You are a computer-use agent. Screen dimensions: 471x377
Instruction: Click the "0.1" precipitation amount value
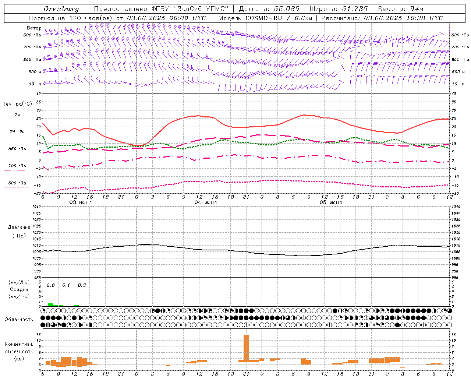pyautogui.click(x=66, y=285)
